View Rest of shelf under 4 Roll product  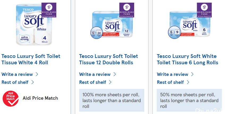(15, 82)
